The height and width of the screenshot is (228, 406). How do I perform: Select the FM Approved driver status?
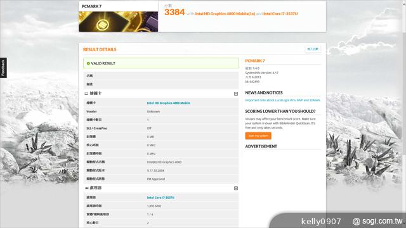point(156,179)
